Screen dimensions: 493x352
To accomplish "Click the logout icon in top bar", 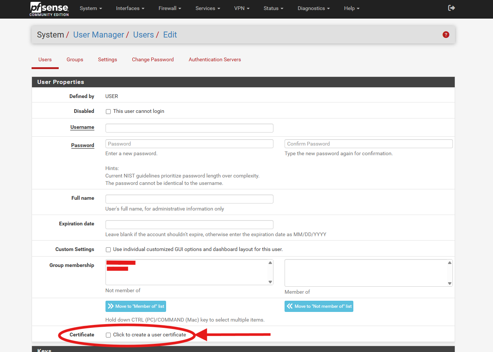I will 451,8.
